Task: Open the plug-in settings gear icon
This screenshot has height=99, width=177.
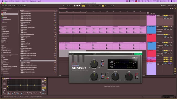Action: pyautogui.click(x=133, y=54)
